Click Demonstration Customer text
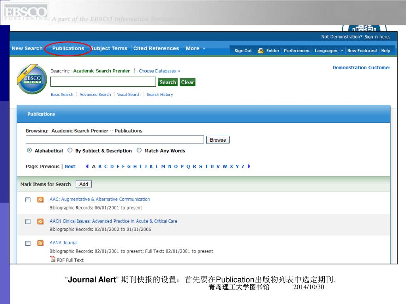 coord(361,67)
